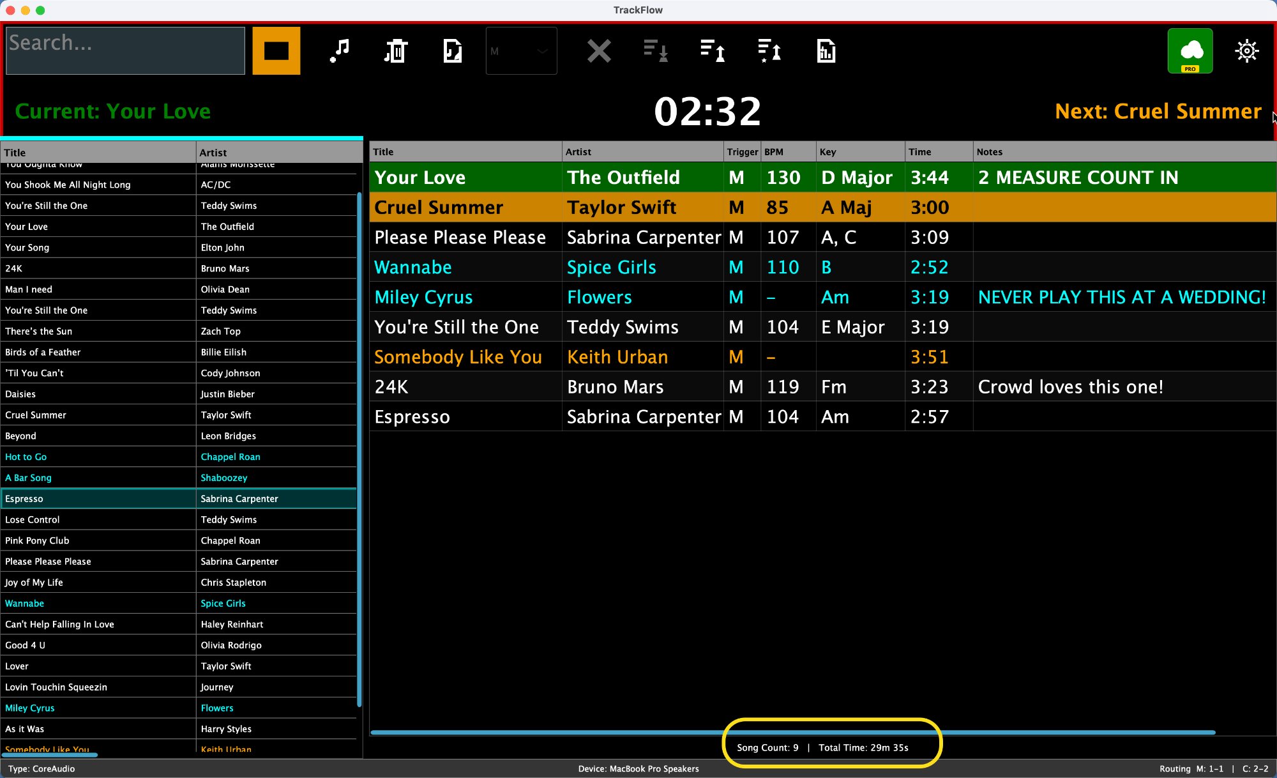
Task: Select the Wannabe row in the setlist
Action: point(465,267)
